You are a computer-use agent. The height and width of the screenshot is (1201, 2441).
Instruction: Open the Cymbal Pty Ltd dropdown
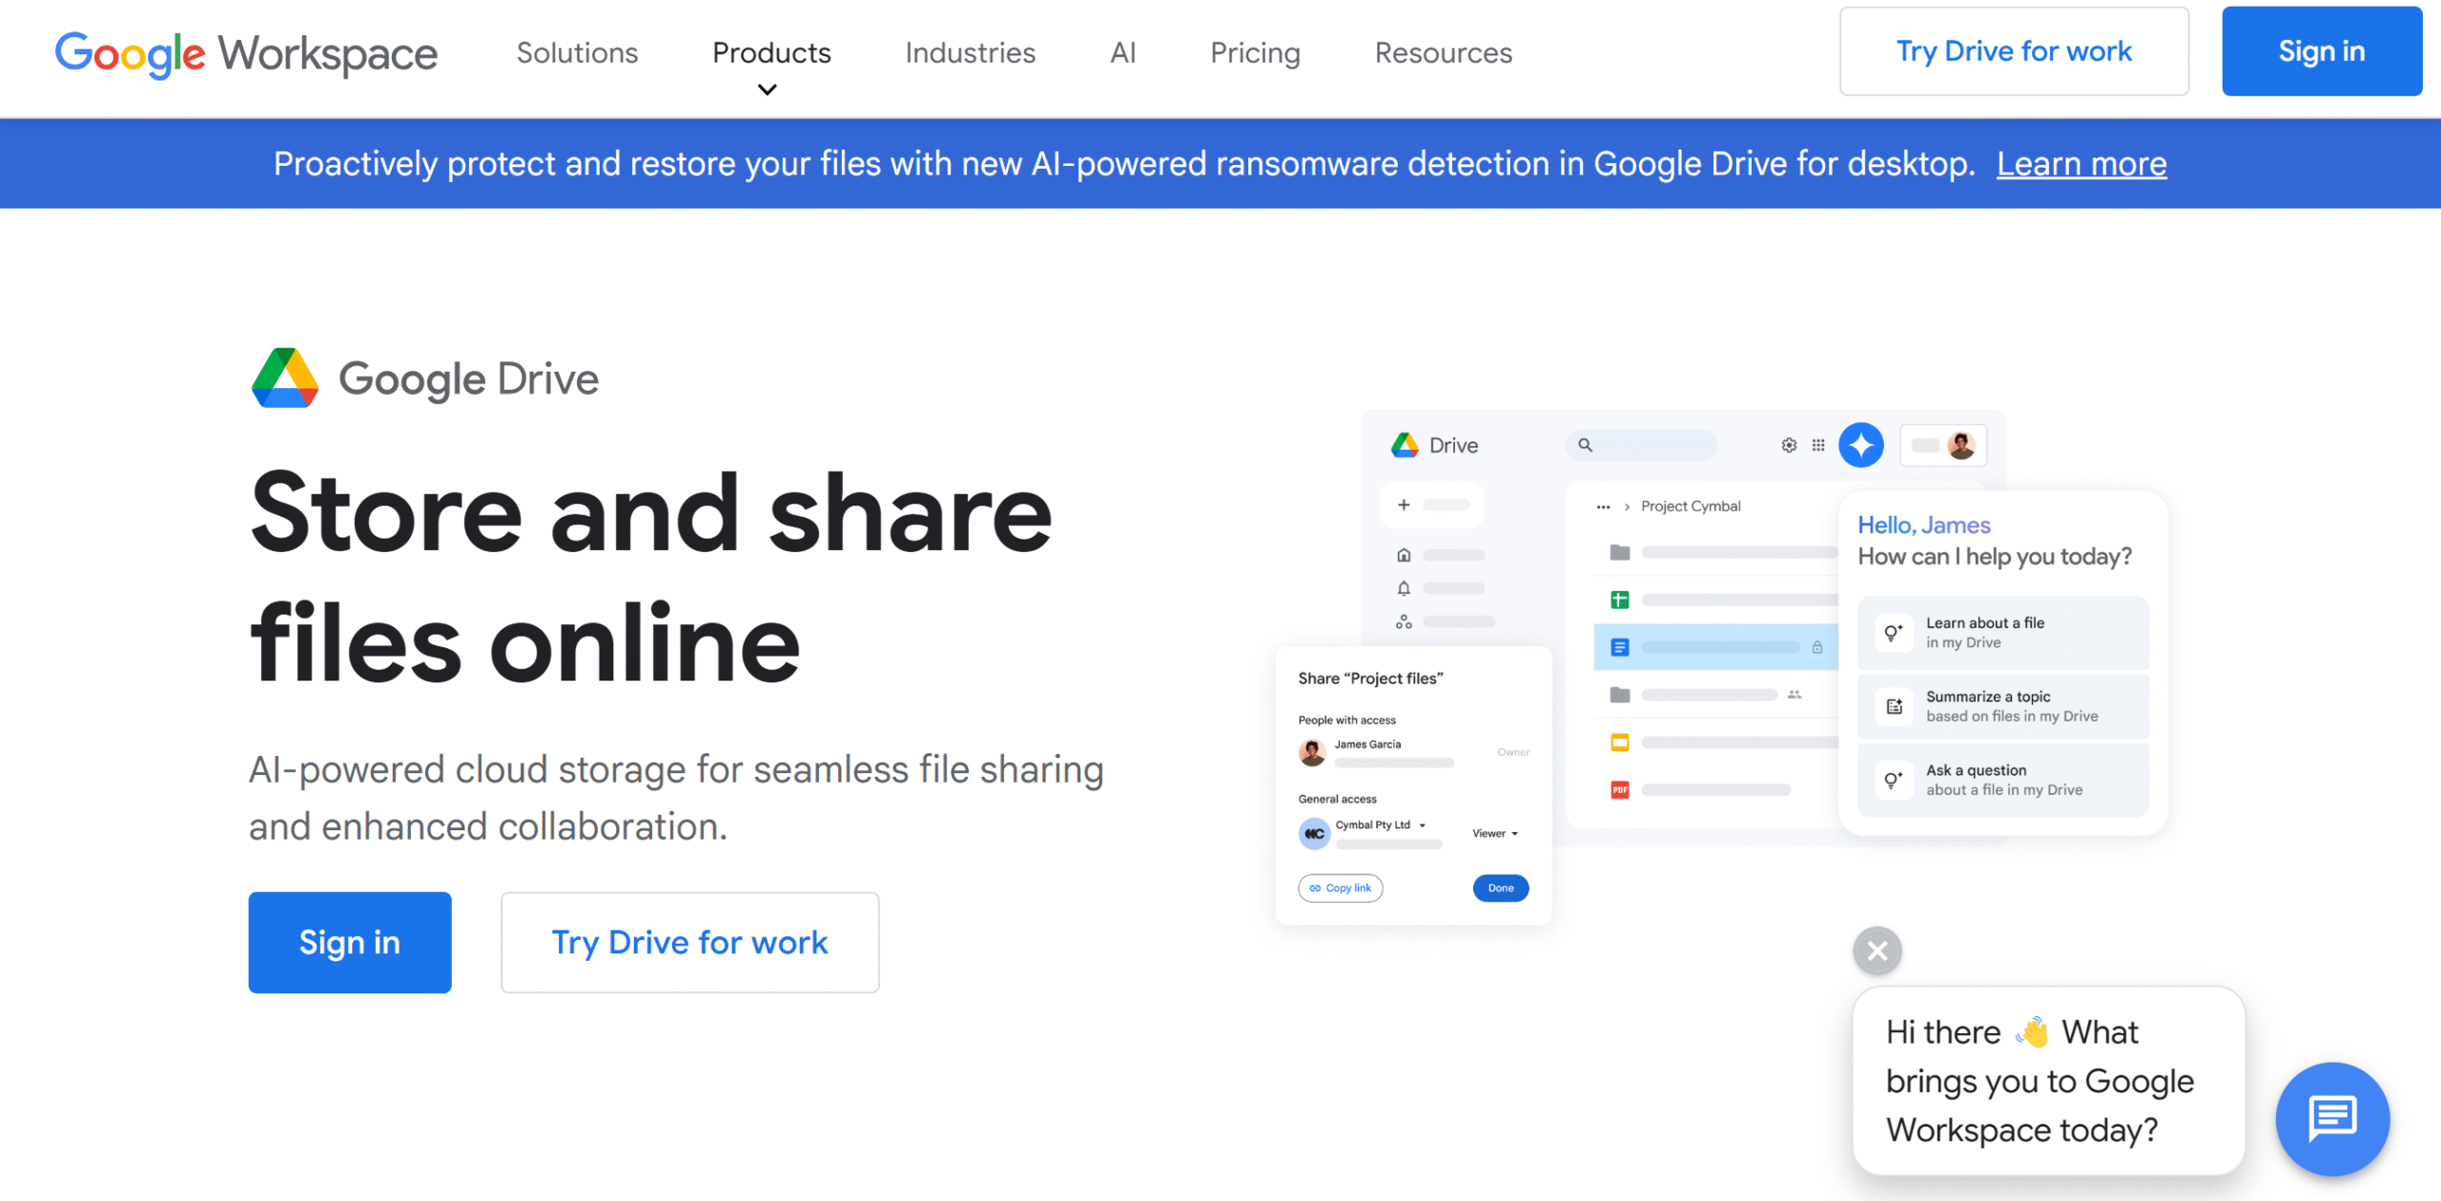click(x=1380, y=824)
